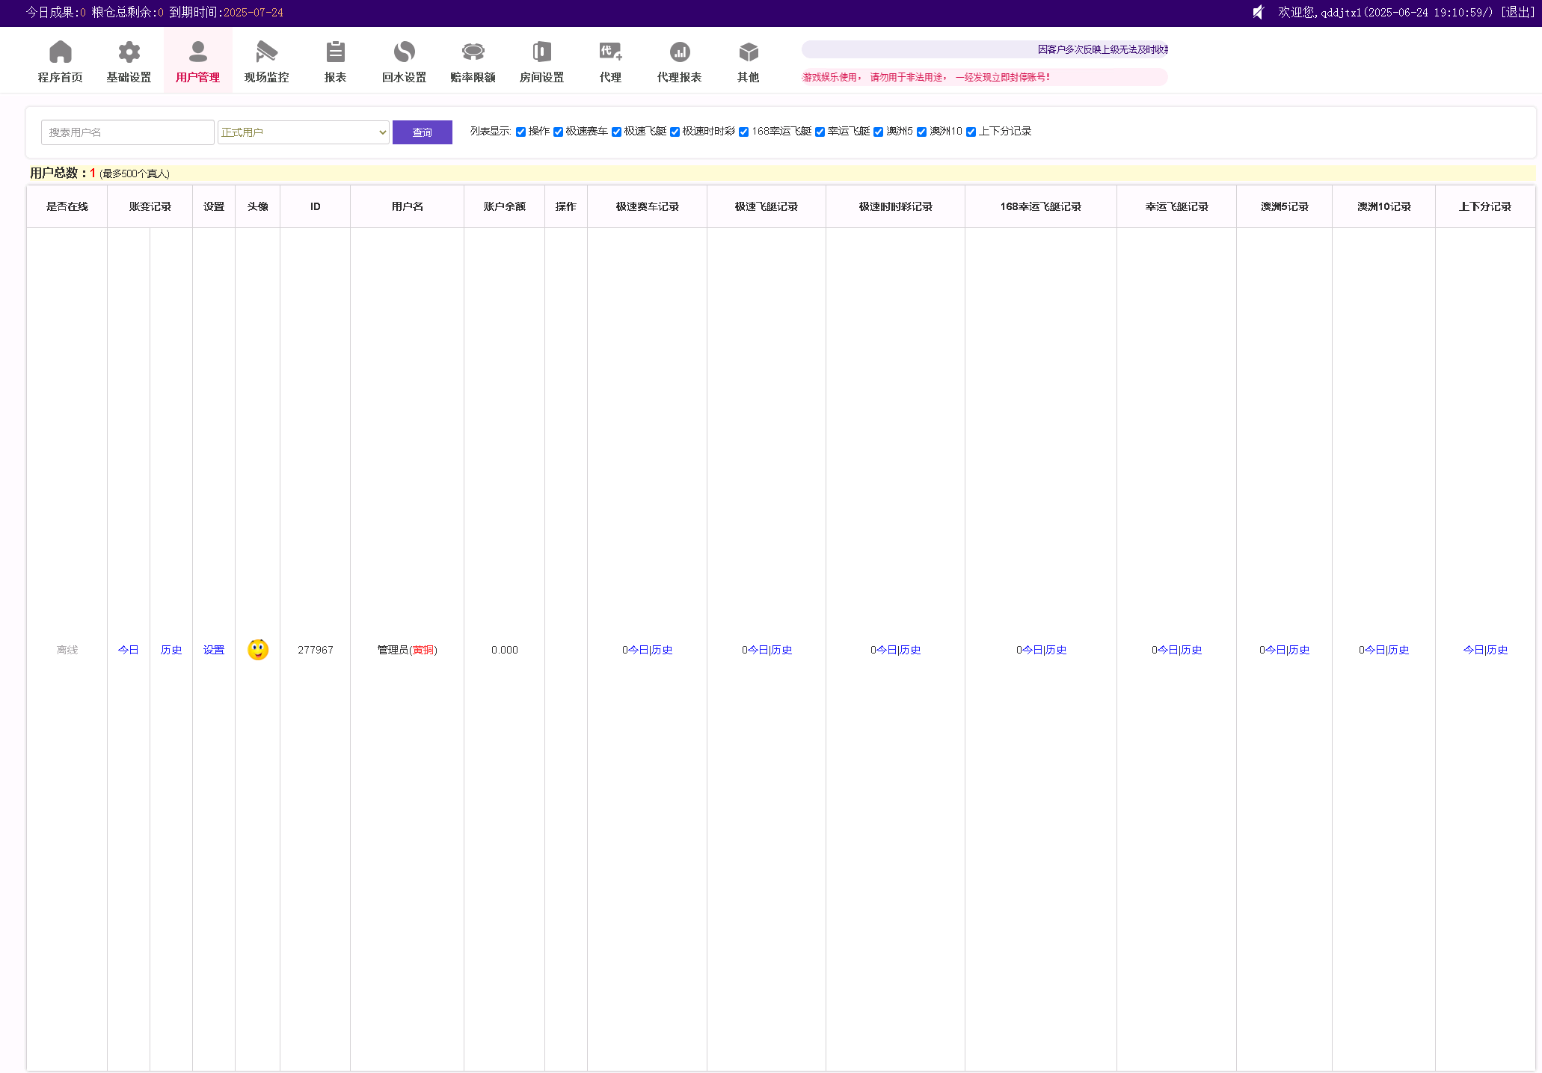Click 退出 logout link
The height and width of the screenshot is (1073, 1542).
[x=1518, y=12]
